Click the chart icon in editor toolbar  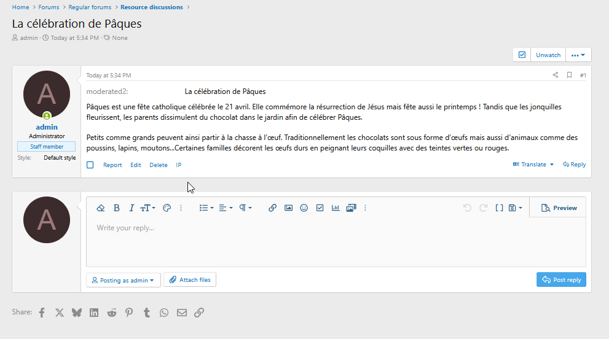[336, 208]
